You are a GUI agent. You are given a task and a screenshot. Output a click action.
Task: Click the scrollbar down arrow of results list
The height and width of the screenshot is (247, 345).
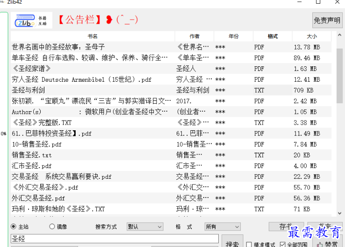339,213
